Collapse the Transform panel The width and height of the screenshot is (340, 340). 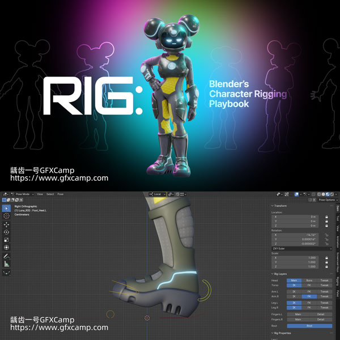click(x=279, y=206)
